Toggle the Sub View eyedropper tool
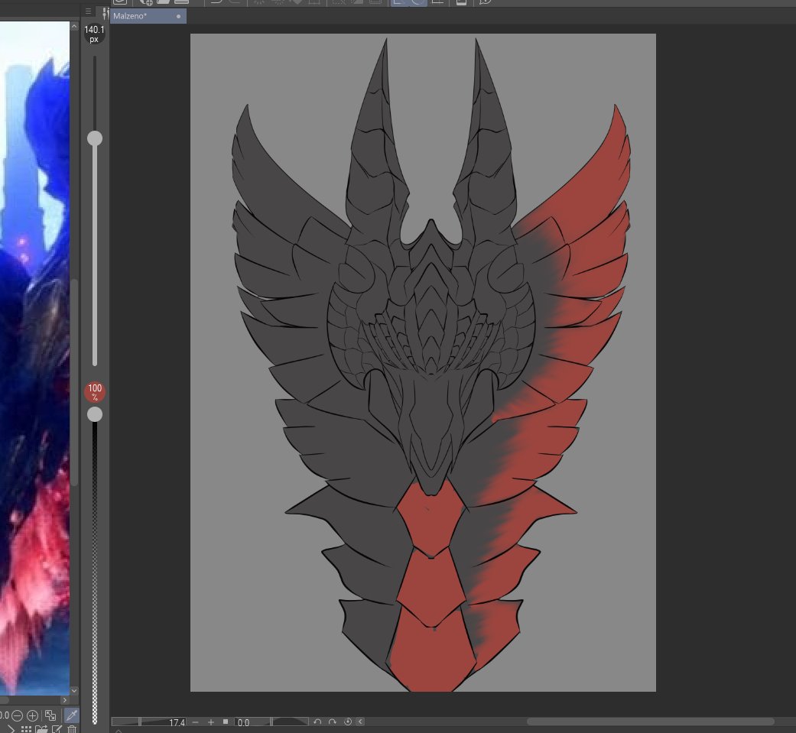This screenshot has height=733, width=796. pos(72,715)
